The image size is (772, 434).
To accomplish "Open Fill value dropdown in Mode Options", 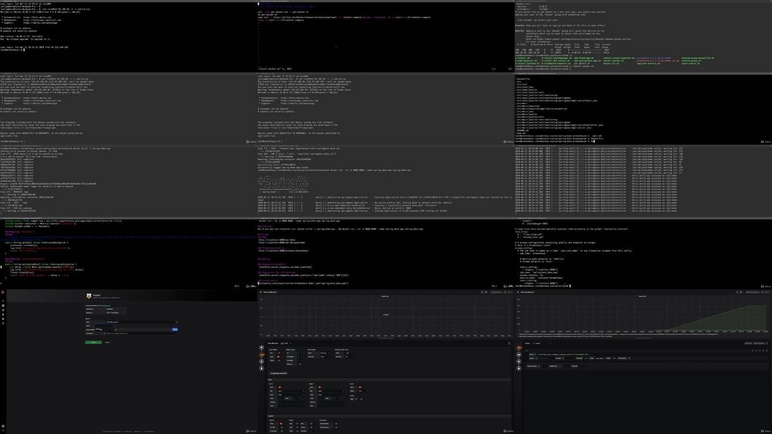I will 300,353.
